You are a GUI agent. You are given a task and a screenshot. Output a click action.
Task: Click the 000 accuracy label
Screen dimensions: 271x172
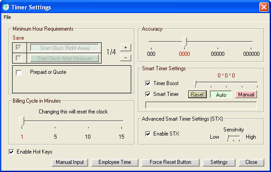(x=151, y=54)
